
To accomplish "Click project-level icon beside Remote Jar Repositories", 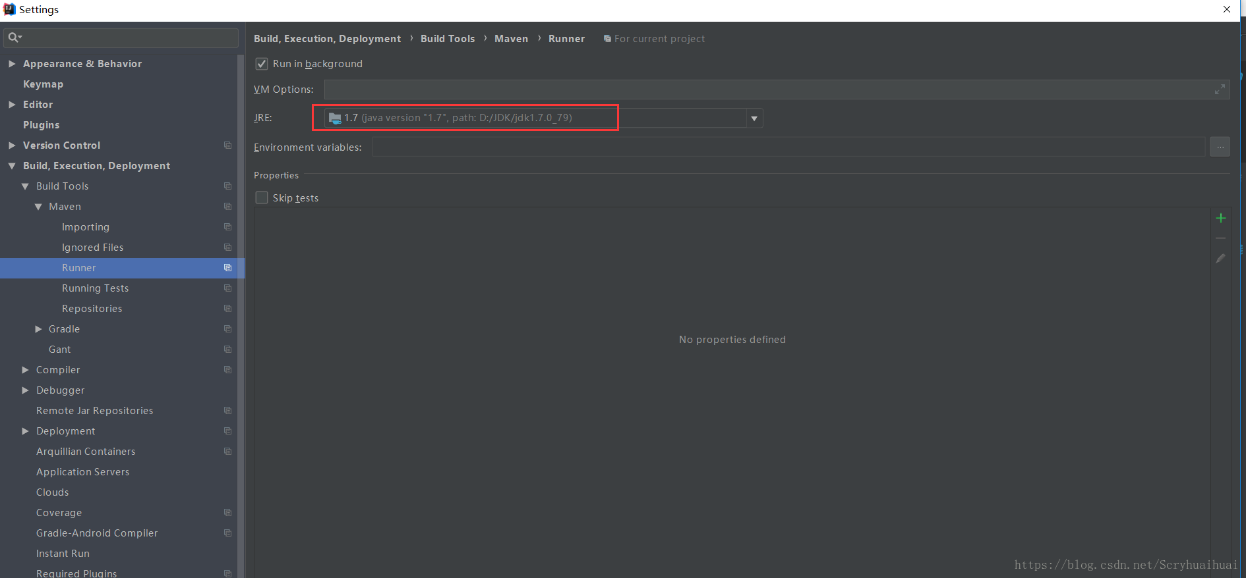I will (x=227, y=411).
